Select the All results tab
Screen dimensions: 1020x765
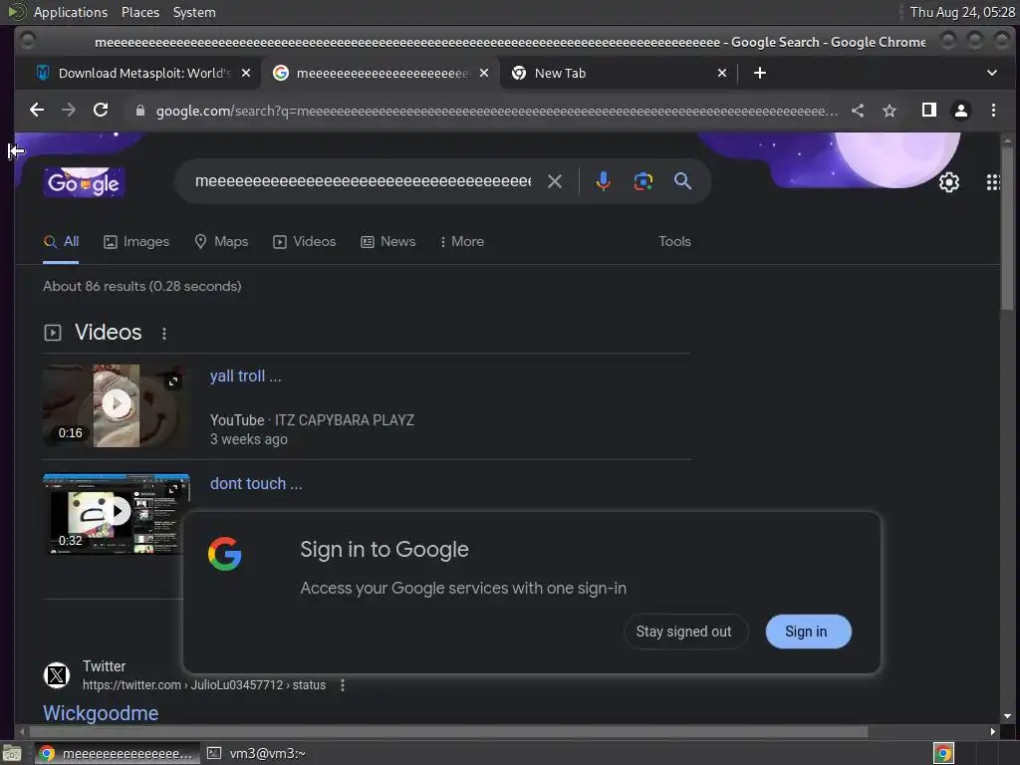[x=61, y=241]
